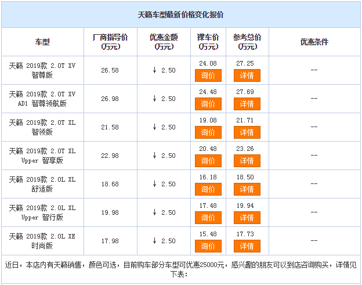Select model 天籁 2019款 2.0T XL 智领版
The height and width of the screenshot is (285, 362).
click(x=42, y=127)
